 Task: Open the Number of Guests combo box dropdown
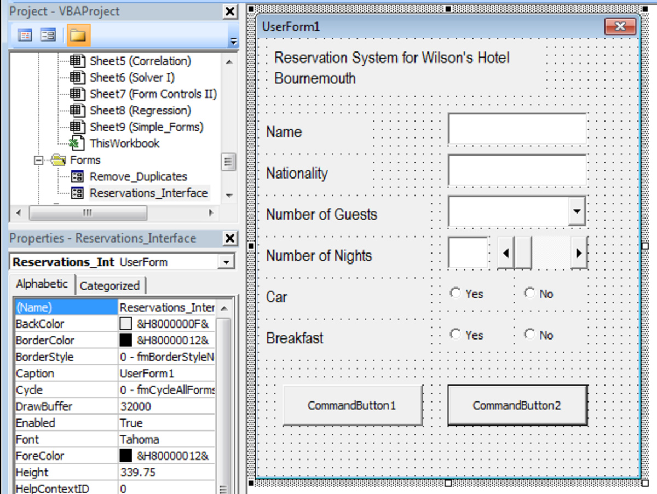pyautogui.click(x=578, y=211)
